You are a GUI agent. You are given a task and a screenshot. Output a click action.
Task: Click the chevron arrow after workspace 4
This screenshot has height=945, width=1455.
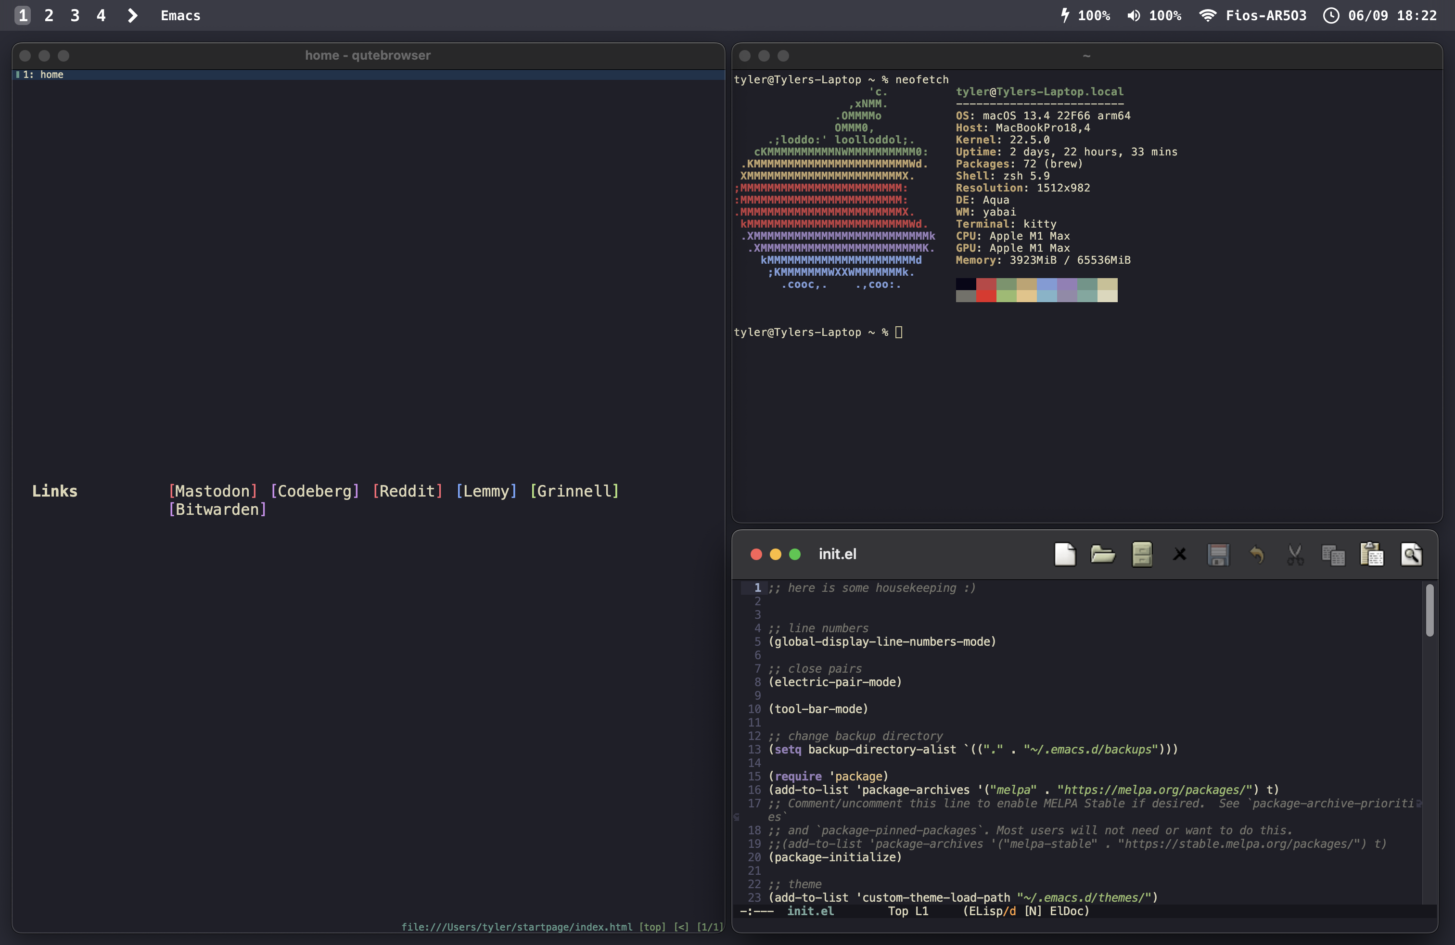point(132,15)
